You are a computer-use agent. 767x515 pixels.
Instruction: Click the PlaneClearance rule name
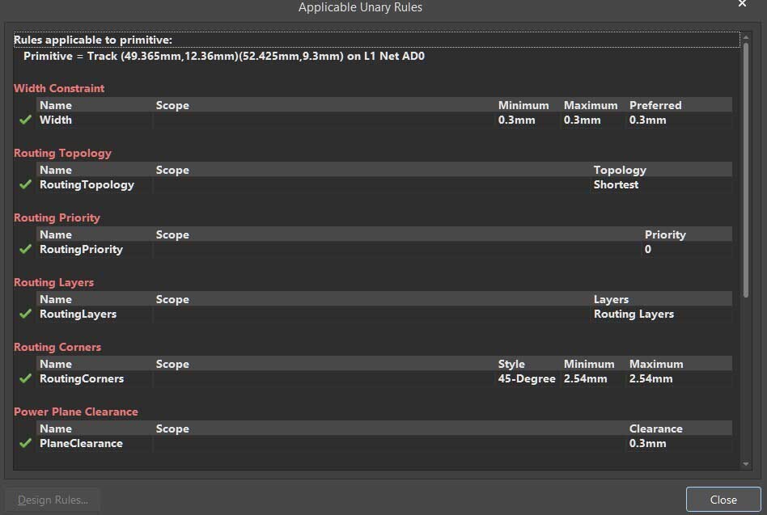point(81,443)
